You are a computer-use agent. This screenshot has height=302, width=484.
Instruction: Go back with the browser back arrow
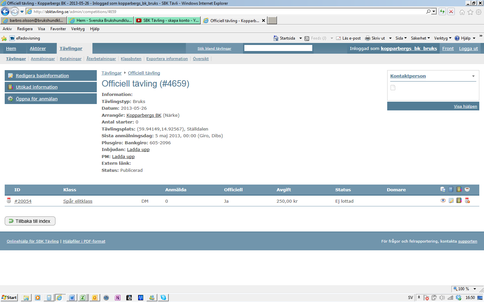(5, 12)
